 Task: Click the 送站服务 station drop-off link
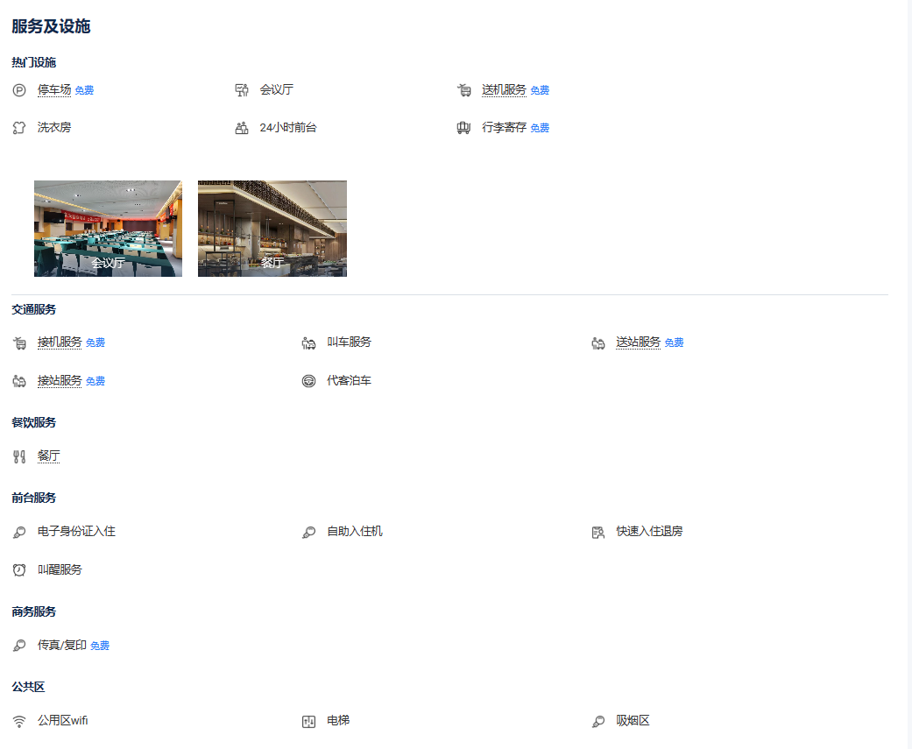point(638,342)
